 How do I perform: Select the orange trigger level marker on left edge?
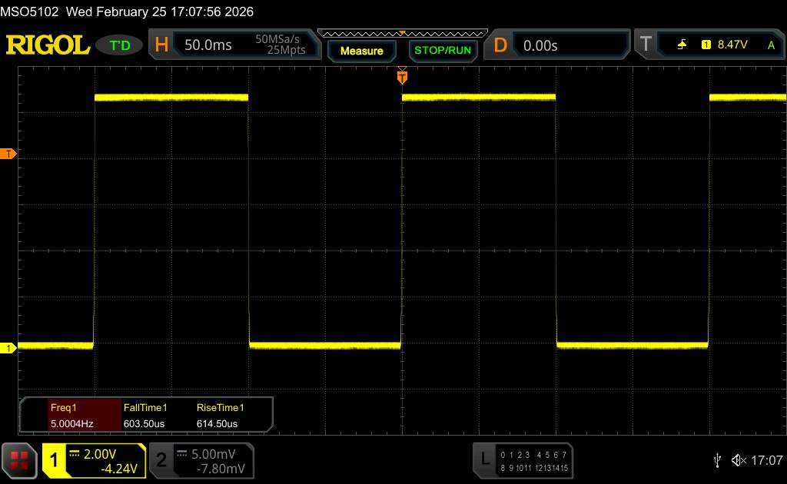pos(8,154)
